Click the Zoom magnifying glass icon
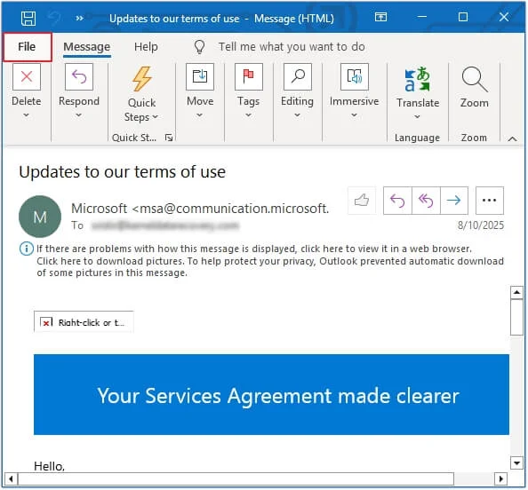This screenshot has width=528, height=490. [x=475, y=79]
